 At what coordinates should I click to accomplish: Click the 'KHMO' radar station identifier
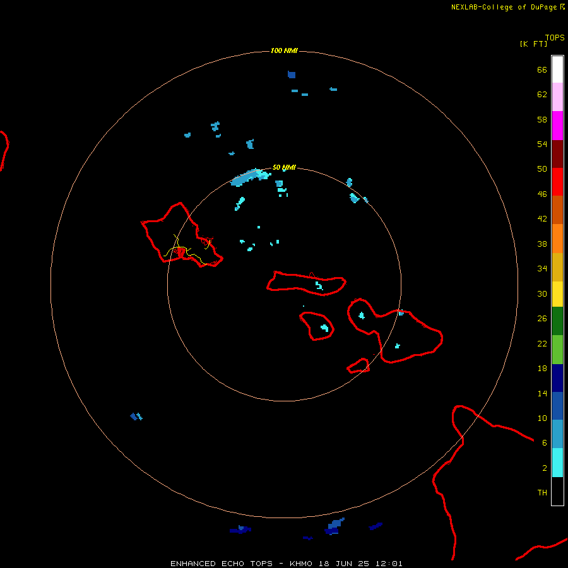[300, 564]
